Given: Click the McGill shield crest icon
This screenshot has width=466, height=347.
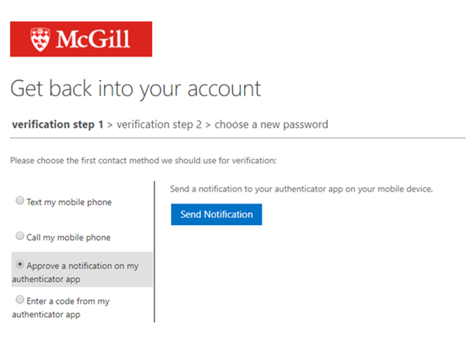Looking at the screenshot, I should click(40, 40).
